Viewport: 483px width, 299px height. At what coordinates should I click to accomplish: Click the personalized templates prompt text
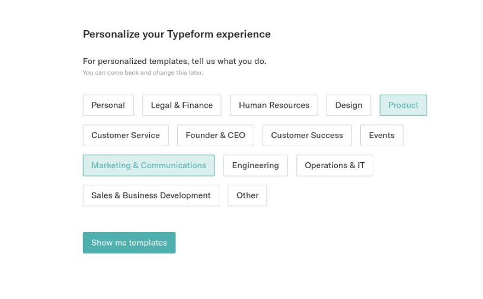[174, 61]
